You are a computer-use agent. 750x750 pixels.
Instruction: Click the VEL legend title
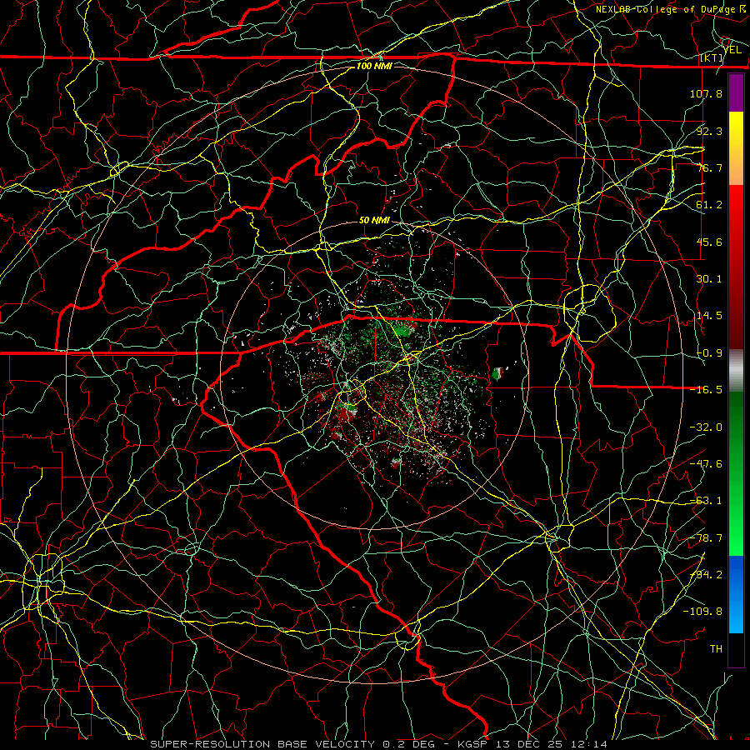point(732,49)
